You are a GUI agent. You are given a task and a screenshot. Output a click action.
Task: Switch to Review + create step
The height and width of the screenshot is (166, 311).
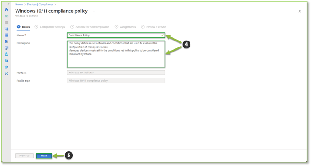pos(153,27)
